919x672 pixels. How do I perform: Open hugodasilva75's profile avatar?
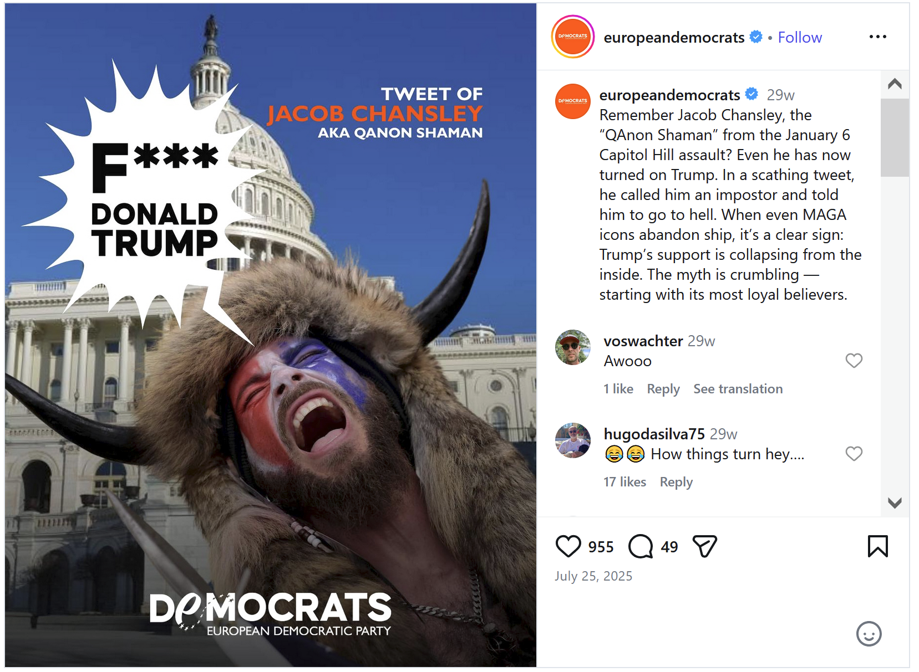572,440
